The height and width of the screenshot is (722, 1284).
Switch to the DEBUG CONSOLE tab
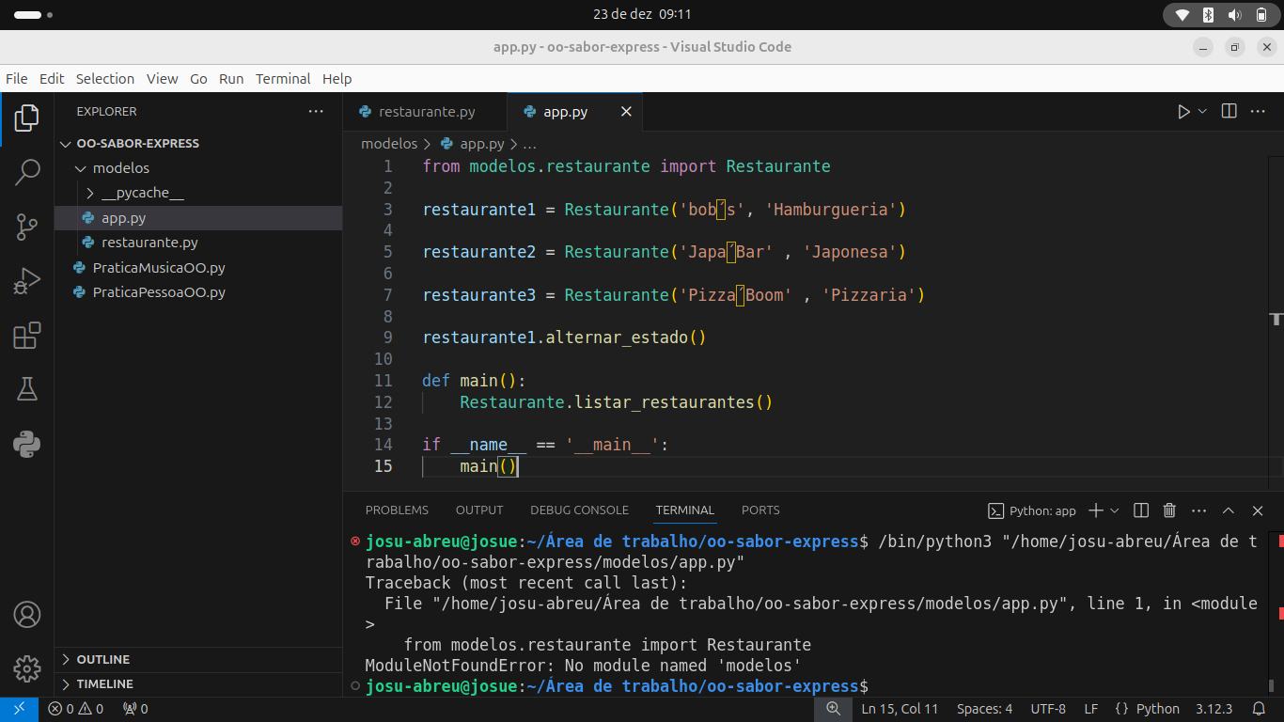(579, 510)
